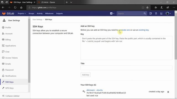Open the merge requests icon
Viewport: 177px width, 99px height.
[156, 13]
